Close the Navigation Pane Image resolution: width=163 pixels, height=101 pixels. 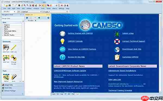coord(23,15)
